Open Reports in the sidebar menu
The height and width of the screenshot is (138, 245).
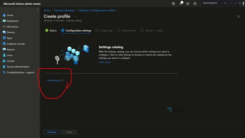(11, 49)
